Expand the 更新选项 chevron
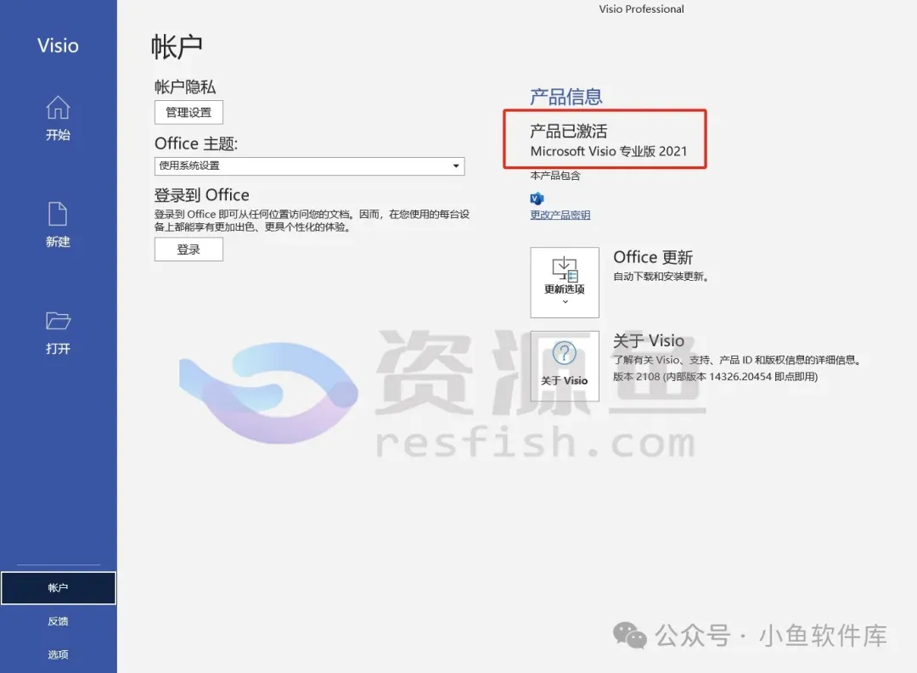Image resolution: width=917 pixels, height=673 pixels. tap(565, 302)
